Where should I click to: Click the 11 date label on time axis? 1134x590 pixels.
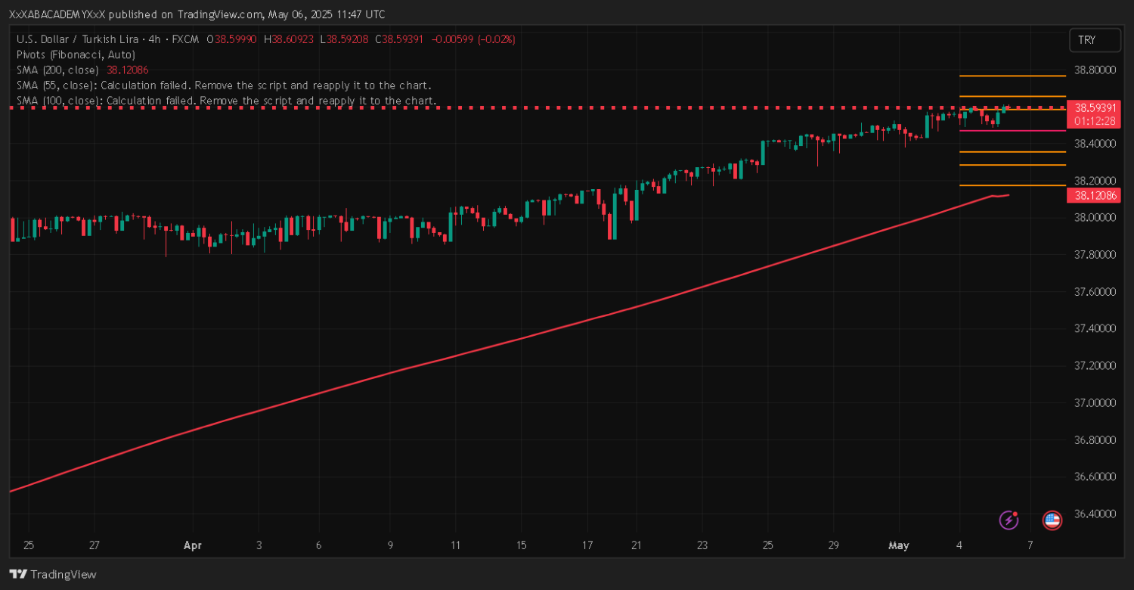455,545
